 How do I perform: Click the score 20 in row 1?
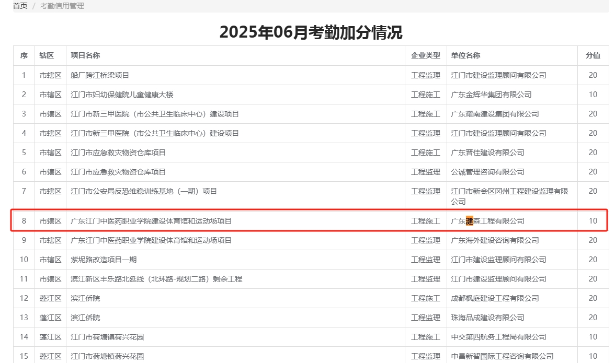coord(593,75)
